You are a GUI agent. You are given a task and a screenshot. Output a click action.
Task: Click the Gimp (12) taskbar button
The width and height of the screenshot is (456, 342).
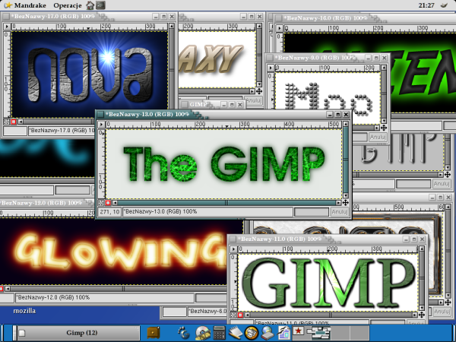tap(78, 333)
